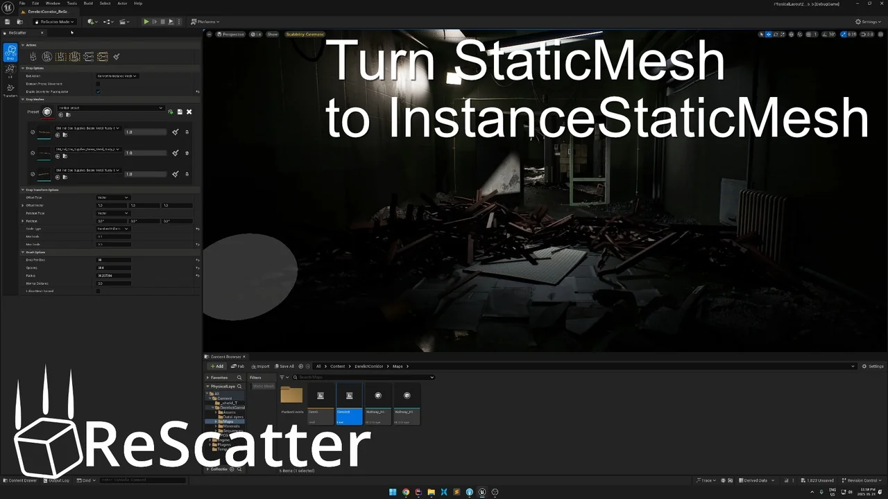Toggle the check circle on the first mesh entry
888x499 pixels.
[x=33, y=132]
